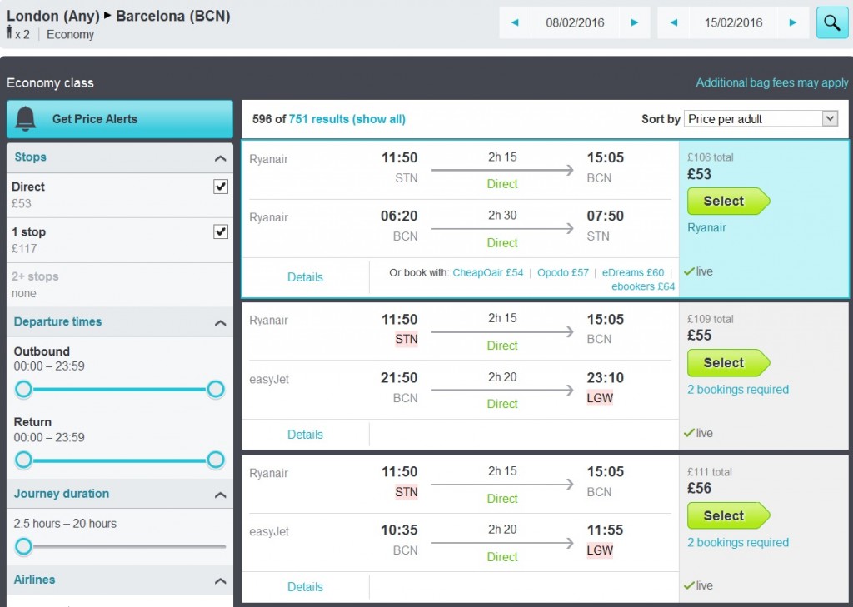853x607 pixels.
Task: Book with CheapOair £54
Action: pyautogui.click(x=488, y=272)
